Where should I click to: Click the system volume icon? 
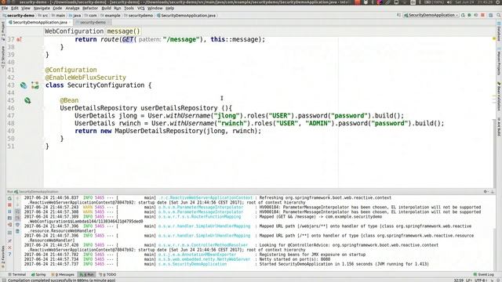coord(449,2)
